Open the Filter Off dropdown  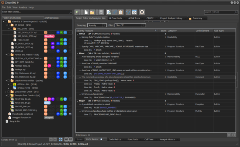[130, 25]
